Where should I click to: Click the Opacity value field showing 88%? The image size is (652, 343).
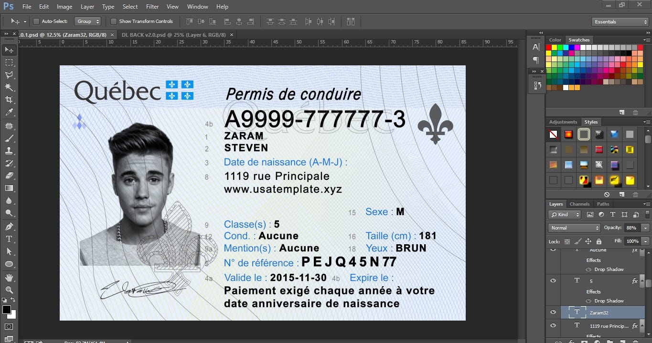[632, 228]
